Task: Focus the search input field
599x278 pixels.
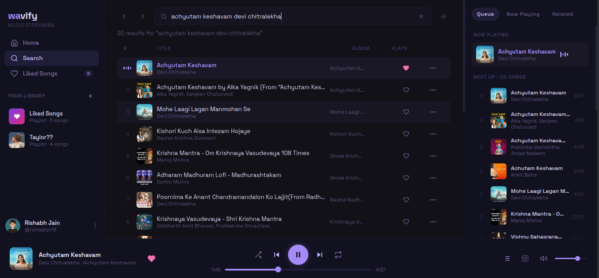Action: click(x=293, y=16)
